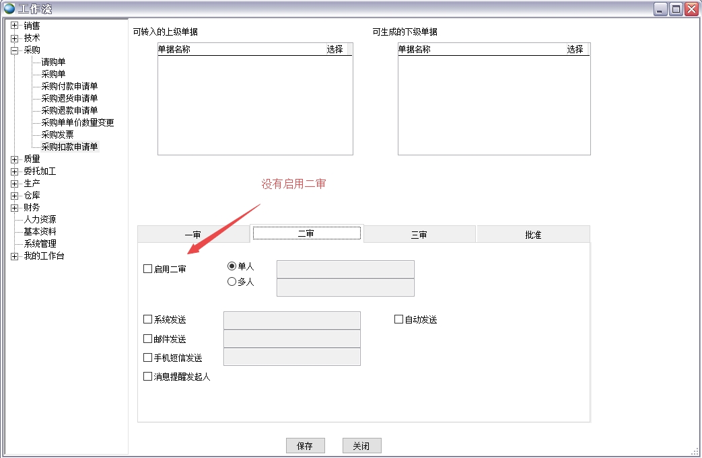Image resolution: width=702 pixels, height=458 pixels.
Task: Open 人力资源 in the tree
Action: pos(40,220)
